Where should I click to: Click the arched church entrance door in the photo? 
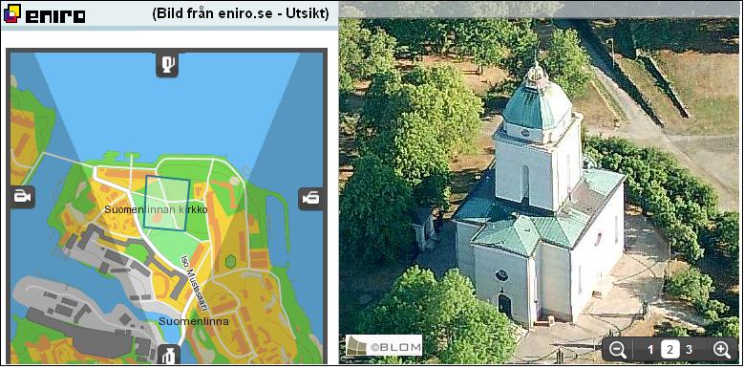pyautogui.click(x=505, y=306)
